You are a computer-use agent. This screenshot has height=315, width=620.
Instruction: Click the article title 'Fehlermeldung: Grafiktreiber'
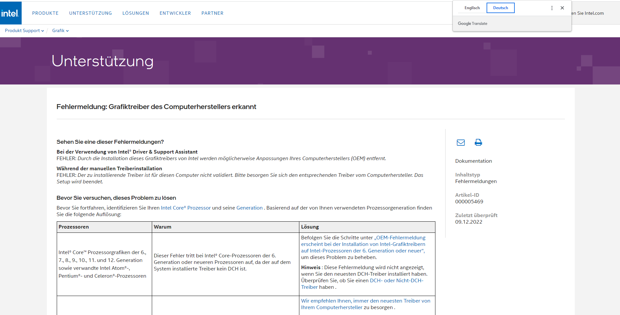156,107
